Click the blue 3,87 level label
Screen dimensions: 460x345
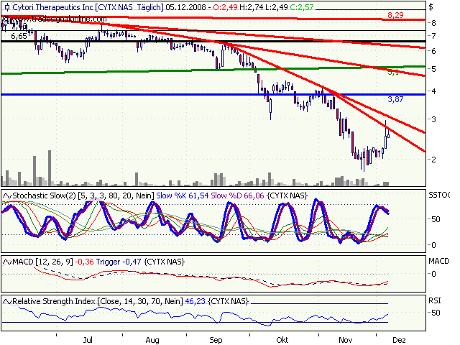(395, 99)
